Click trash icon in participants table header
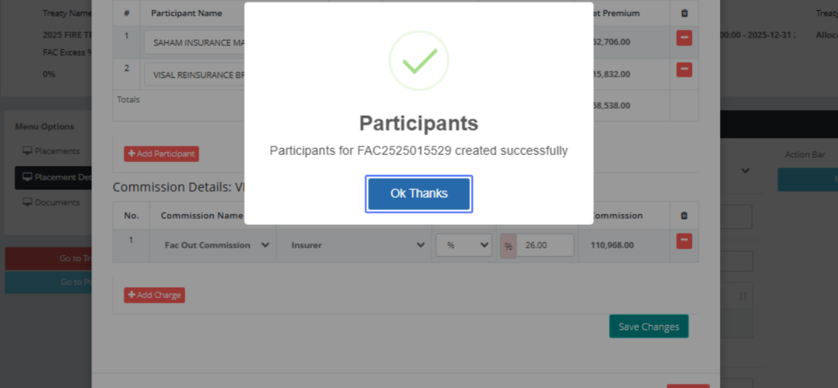Viewport: 838px width, 388px height. [x=684, y=13]
